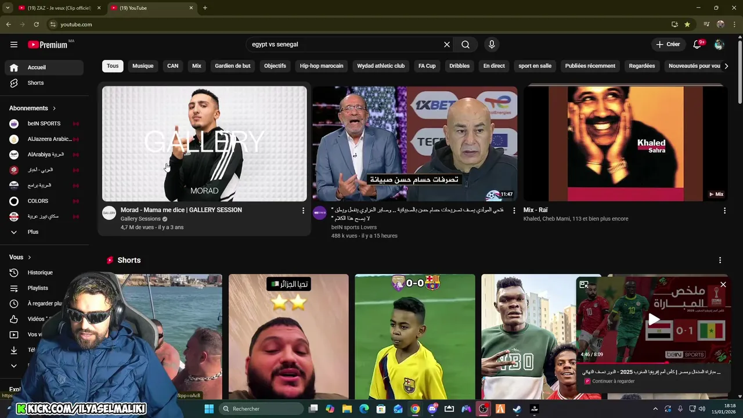The image size is (743, 418).
Task: Click Continuer à regarder in miniplayer
Action: pyautogui.click(x=613, y=381)
